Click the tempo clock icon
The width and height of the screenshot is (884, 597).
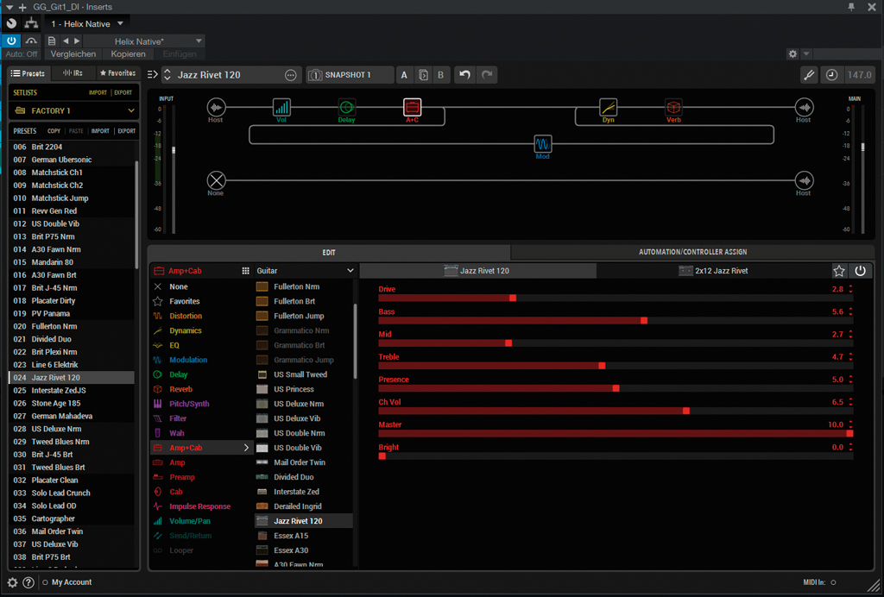click(x=831, y=75)
